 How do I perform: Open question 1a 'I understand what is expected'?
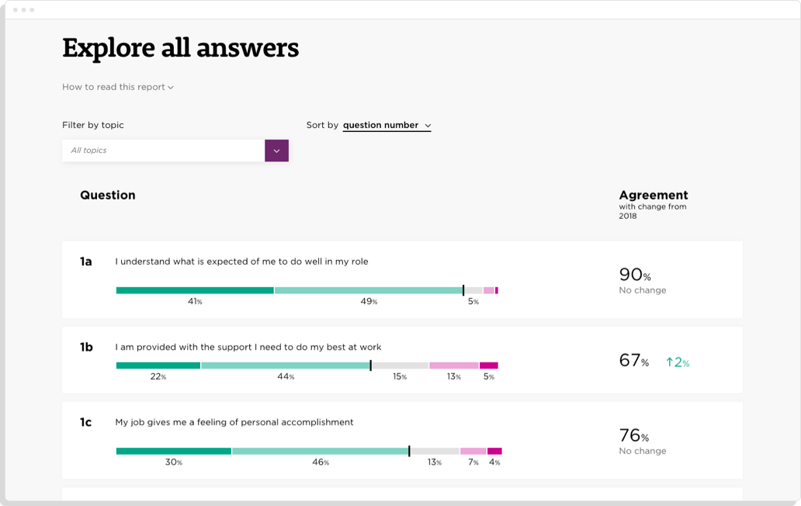coord(241,262)
